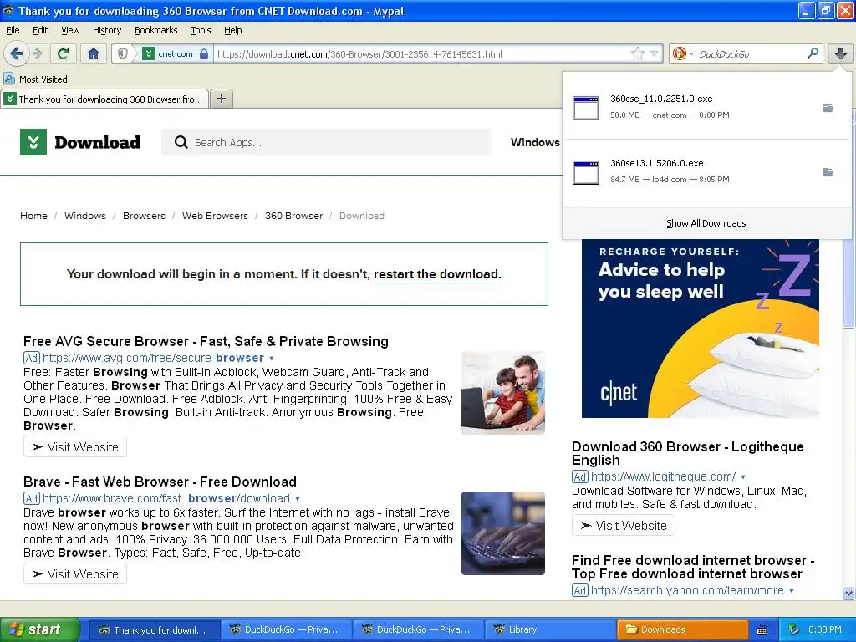Switch to Downloads folder taskbar button
Image resolution: width=856 pixels, height=642 pixels.
(x=682, y=629)
